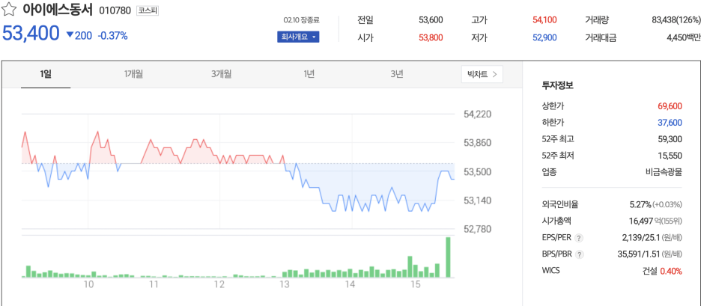Image resolution: width=701 pixels, height=306 pixels.
Task: Click the 시가 value 53,800
Action: (x=431, y=38)
